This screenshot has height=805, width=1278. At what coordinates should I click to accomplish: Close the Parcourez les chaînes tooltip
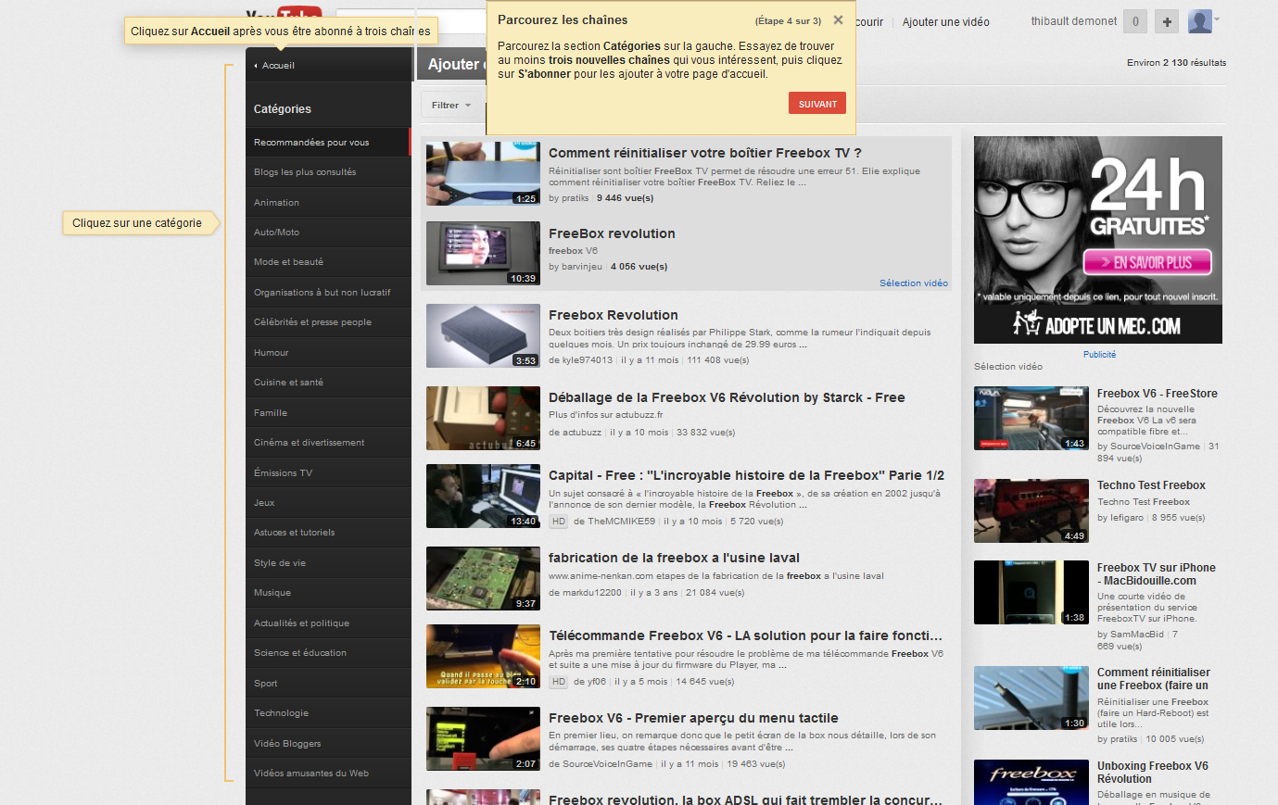838,19
